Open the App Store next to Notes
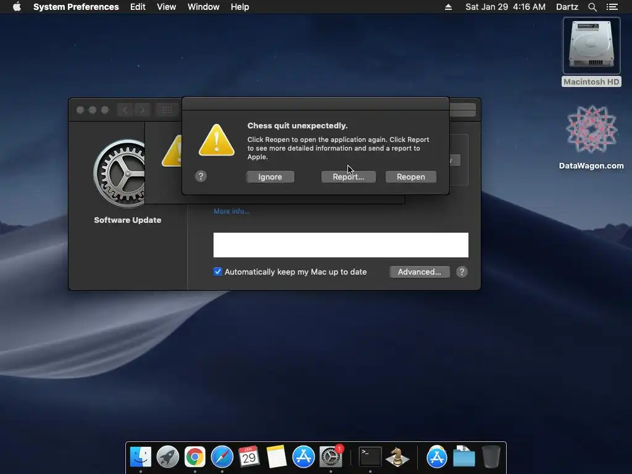The width and height of the screenshot is (632, 474). tap(303, 457)
